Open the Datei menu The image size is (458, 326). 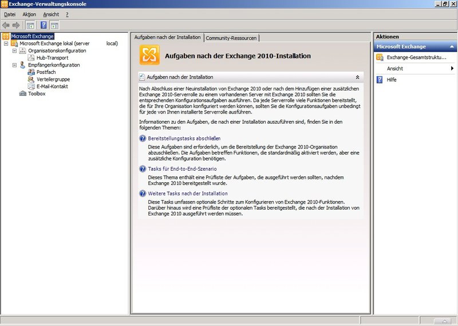coord(10,14)
